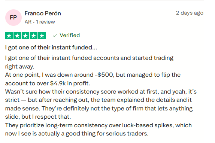
Task: Click the fourth green rating star
Action: click(x=34, y=36)
